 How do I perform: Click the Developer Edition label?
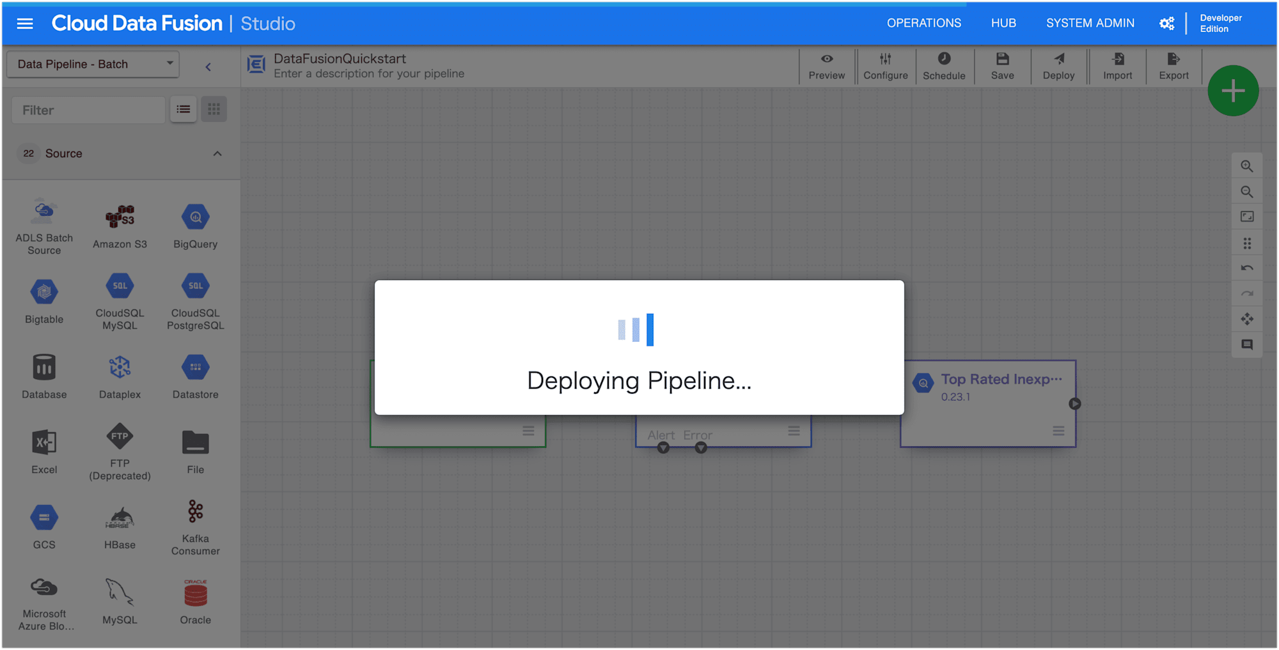click(x=1220, y=23)
